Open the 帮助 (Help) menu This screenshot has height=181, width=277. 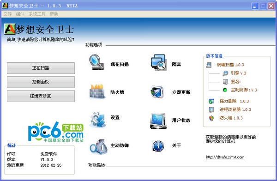pyautogui.click(x=54, y=14)
